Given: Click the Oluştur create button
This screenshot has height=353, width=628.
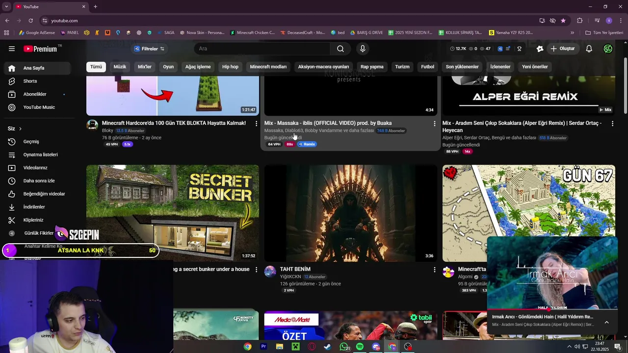Looking at the screenshot, I should point(562,49).
